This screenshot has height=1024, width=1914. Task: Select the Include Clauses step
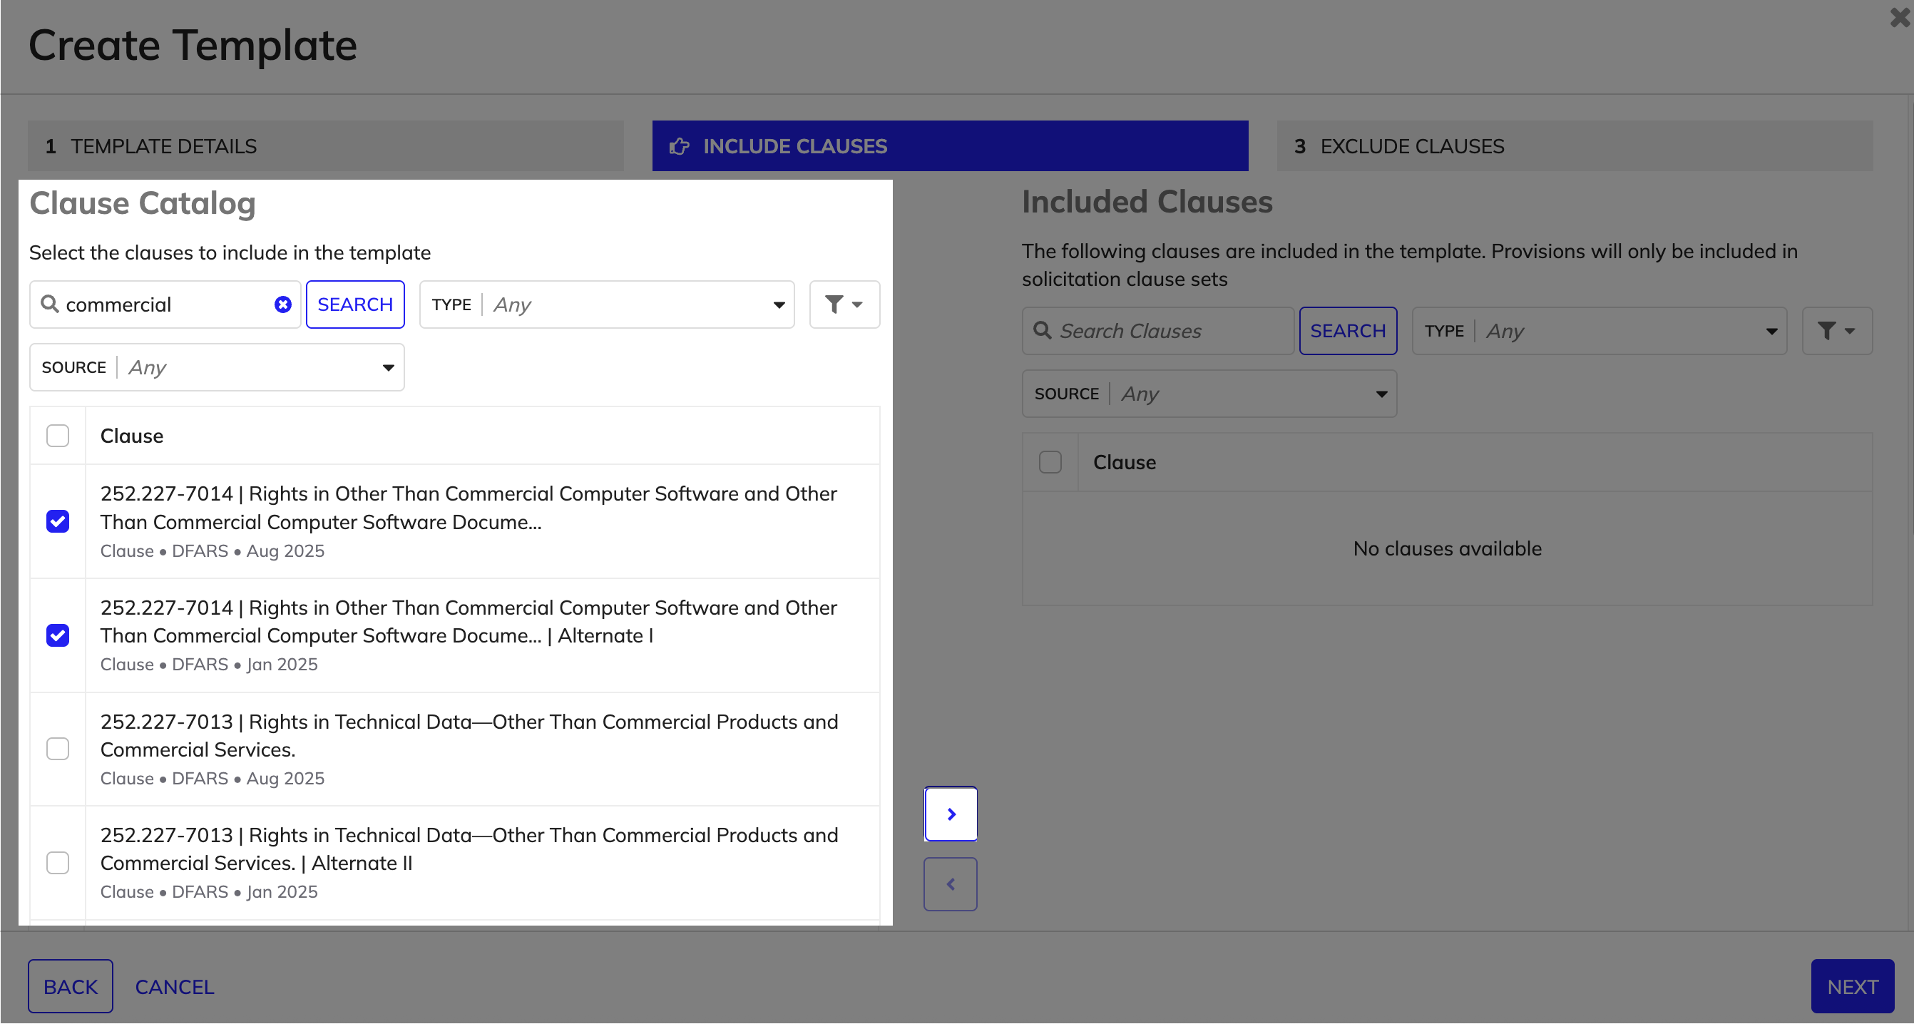[950, 146]
